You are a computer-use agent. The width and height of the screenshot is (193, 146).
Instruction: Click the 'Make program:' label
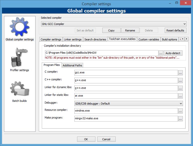coord(54,118)
